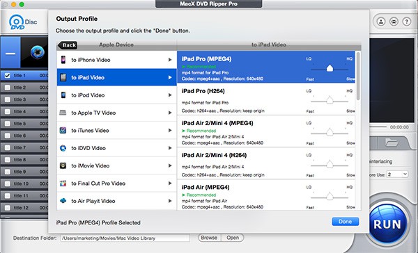Screen dimensions: 418x253
Task: Open the CPU Core Use dropdown
Action: pyautogui.click(x=398, y=174)
